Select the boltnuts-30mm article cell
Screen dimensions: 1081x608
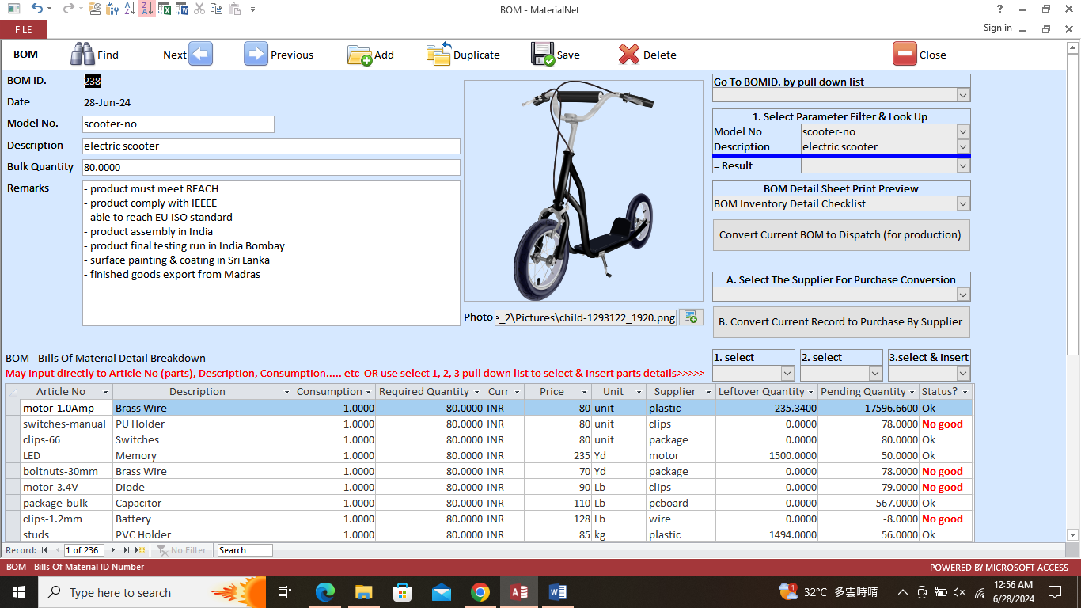coord(66,471)
